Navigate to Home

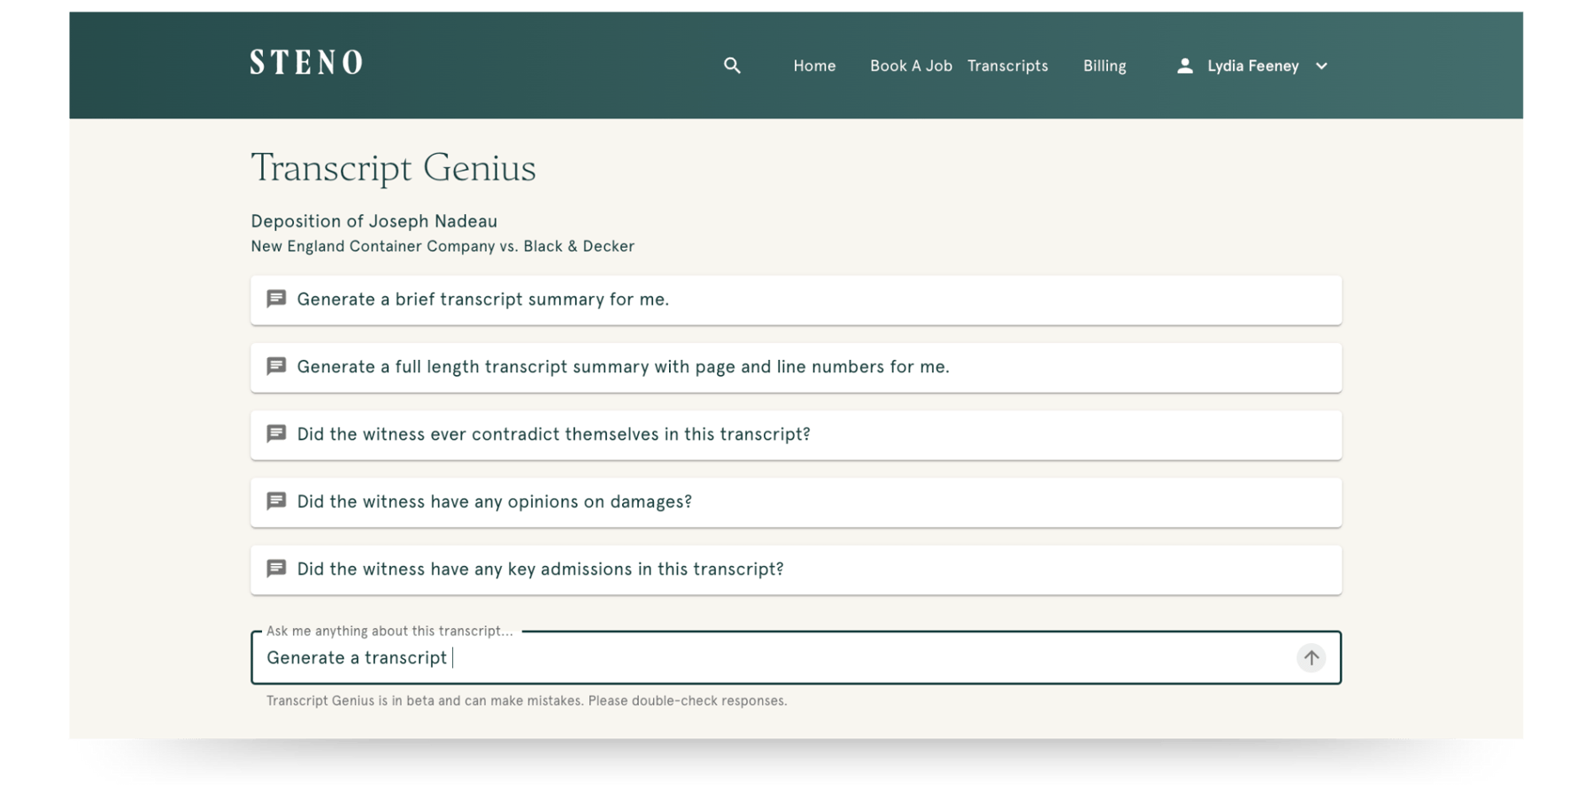[813, 65]
